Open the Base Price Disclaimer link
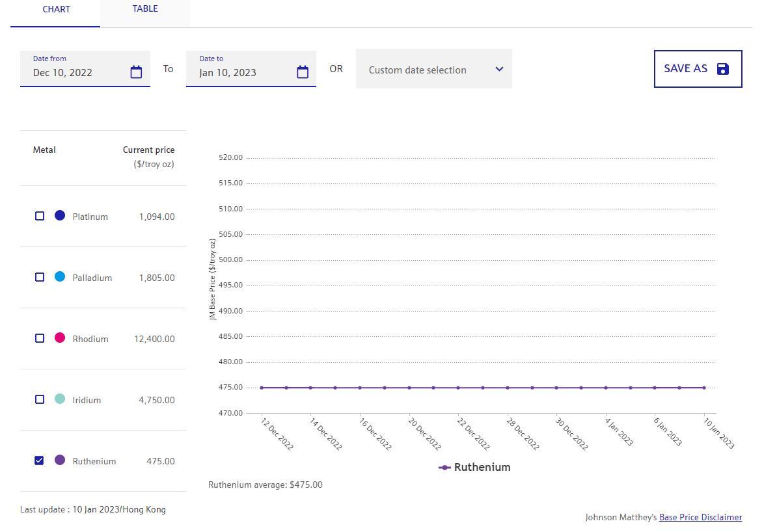This screenshot has width=777, height=532. tap(700, 518)
